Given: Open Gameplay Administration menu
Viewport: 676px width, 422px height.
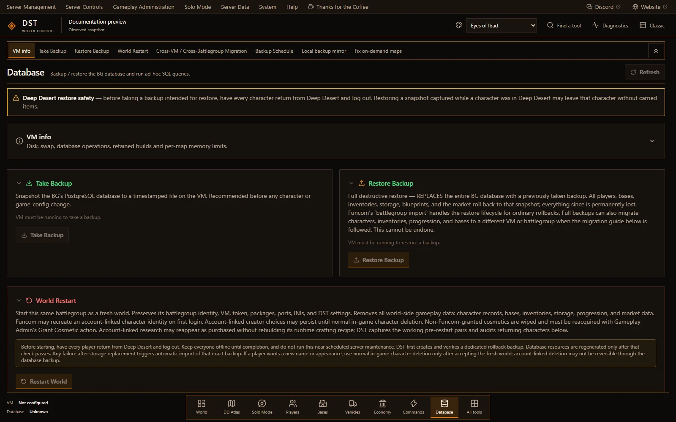Looking at the screenshot, I should pos(144,7).
